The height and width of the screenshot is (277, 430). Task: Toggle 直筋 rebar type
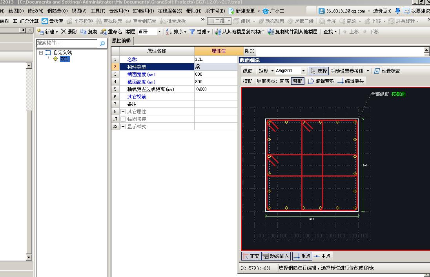pos(284,81)
